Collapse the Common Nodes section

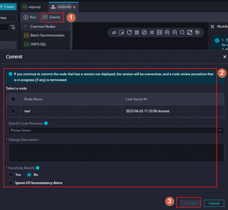click(25, 26)
